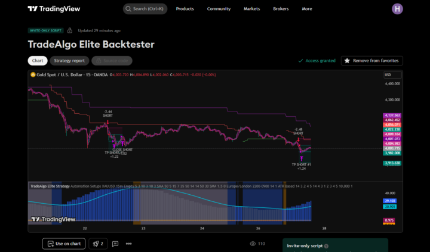This screenshot has height=252, width=430.
Task: Click date 26 on time axis
Action: (258, 228)
